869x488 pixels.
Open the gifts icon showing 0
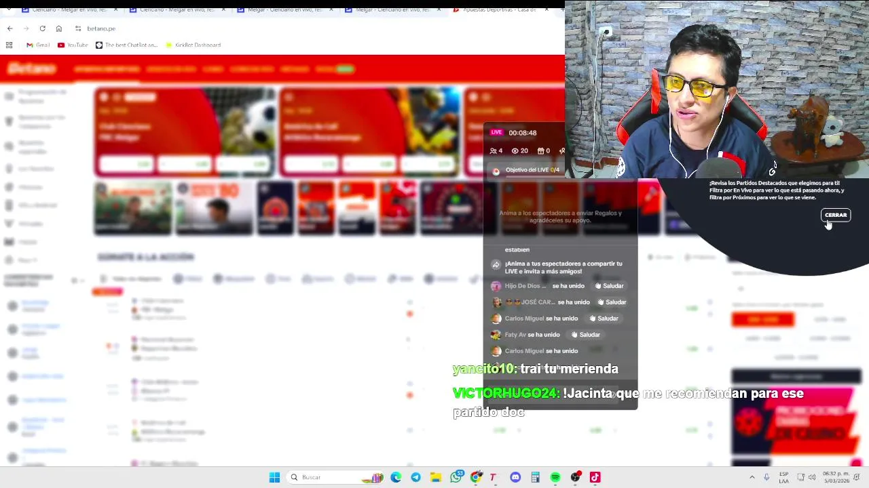pos(543,150)
